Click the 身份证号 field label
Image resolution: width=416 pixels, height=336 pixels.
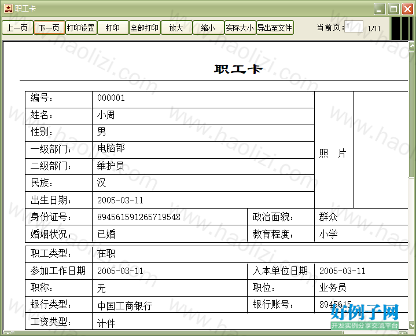point(51,217)
